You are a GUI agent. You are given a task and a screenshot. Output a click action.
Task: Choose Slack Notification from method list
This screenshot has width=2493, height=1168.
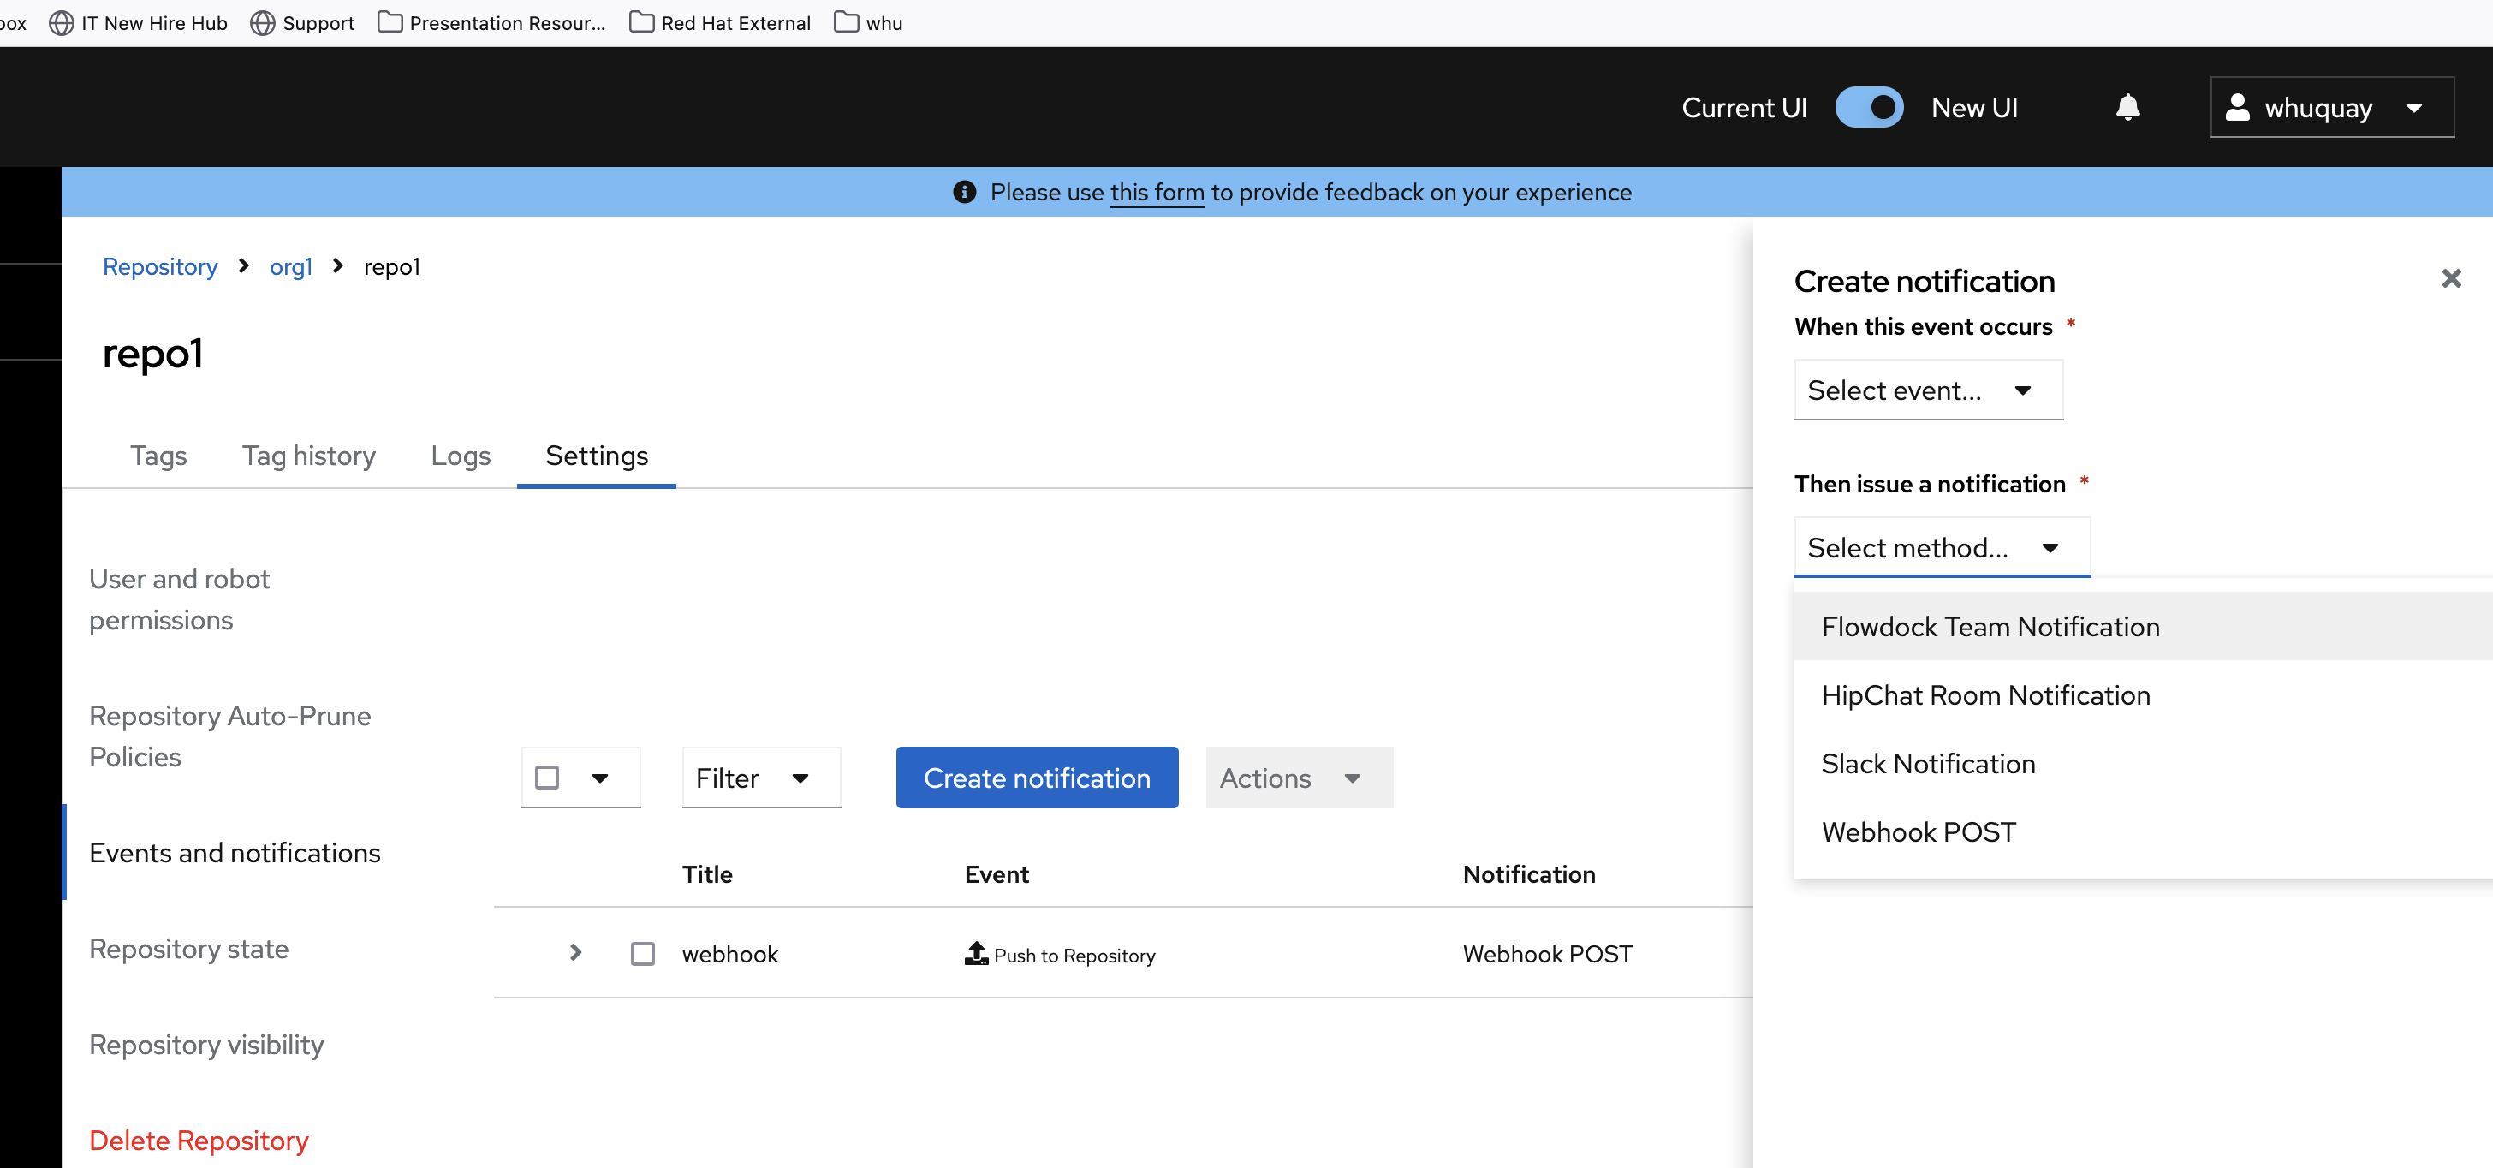click(1928, 764)
